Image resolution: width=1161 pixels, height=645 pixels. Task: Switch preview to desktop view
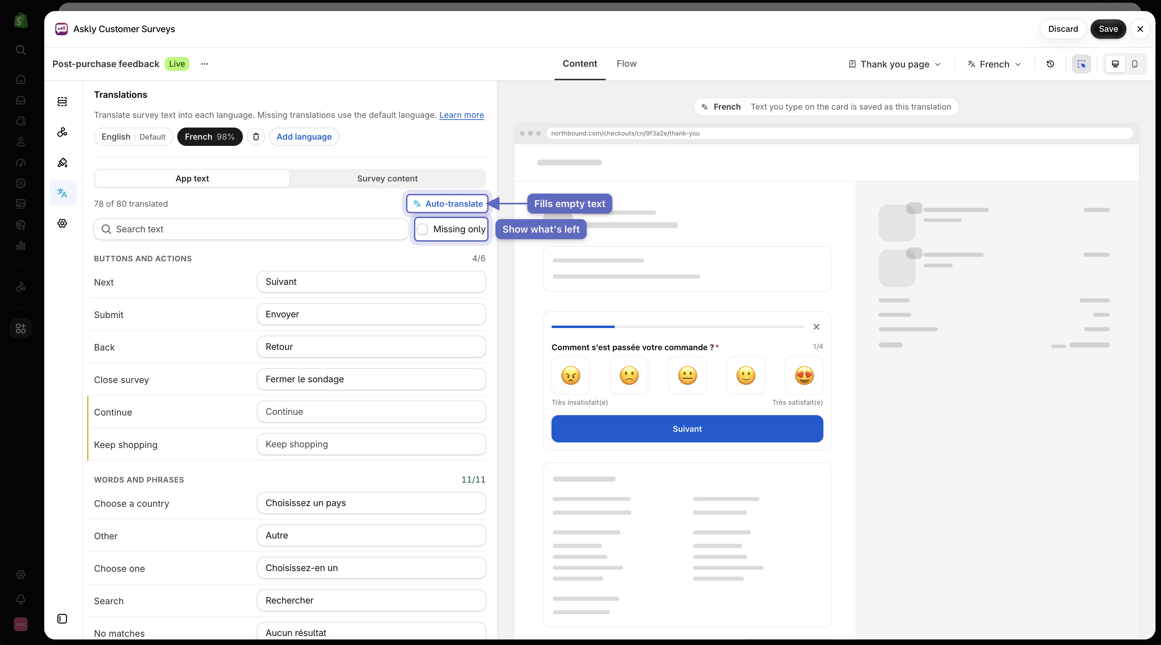click(1115, 64)
